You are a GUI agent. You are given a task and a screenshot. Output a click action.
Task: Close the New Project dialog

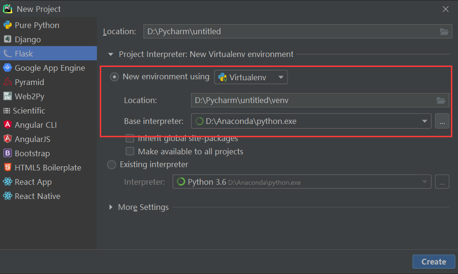[446, 9]
